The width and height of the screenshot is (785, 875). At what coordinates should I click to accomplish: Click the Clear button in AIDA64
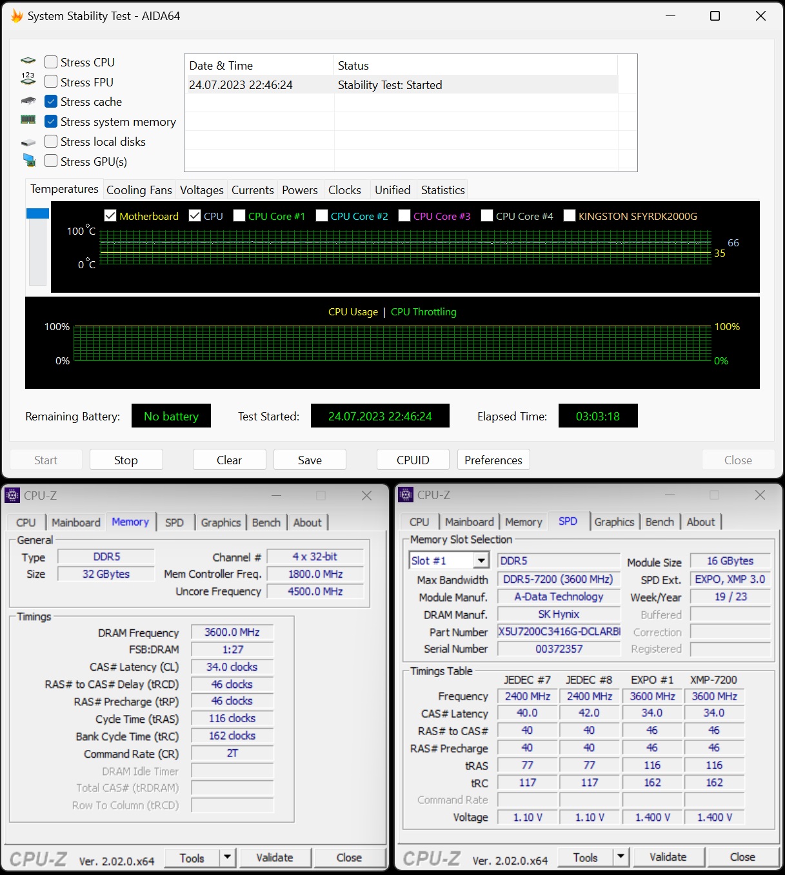tap(229, 460)
